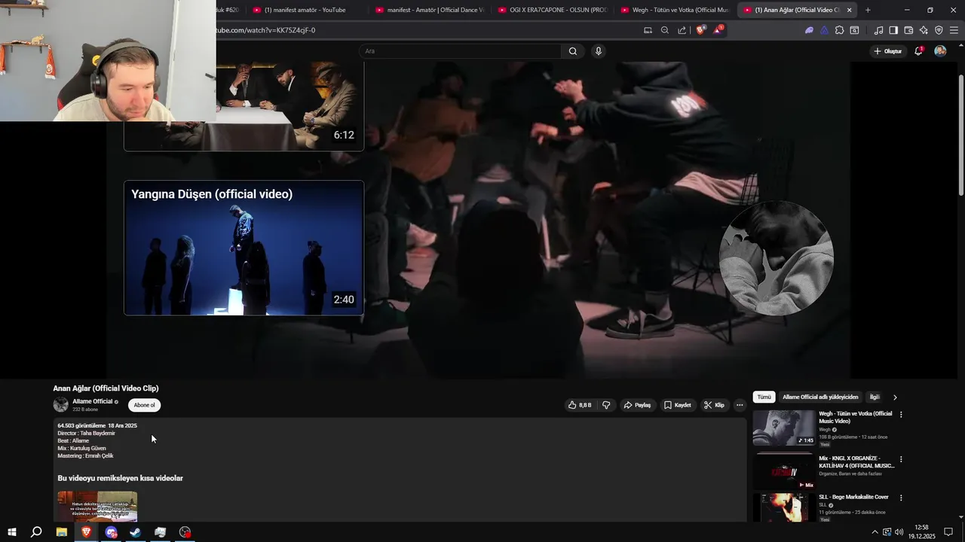Open browser extensions puzzle icon
The width and height of the screenshot is (965, 542).
[x=839, y=30]
